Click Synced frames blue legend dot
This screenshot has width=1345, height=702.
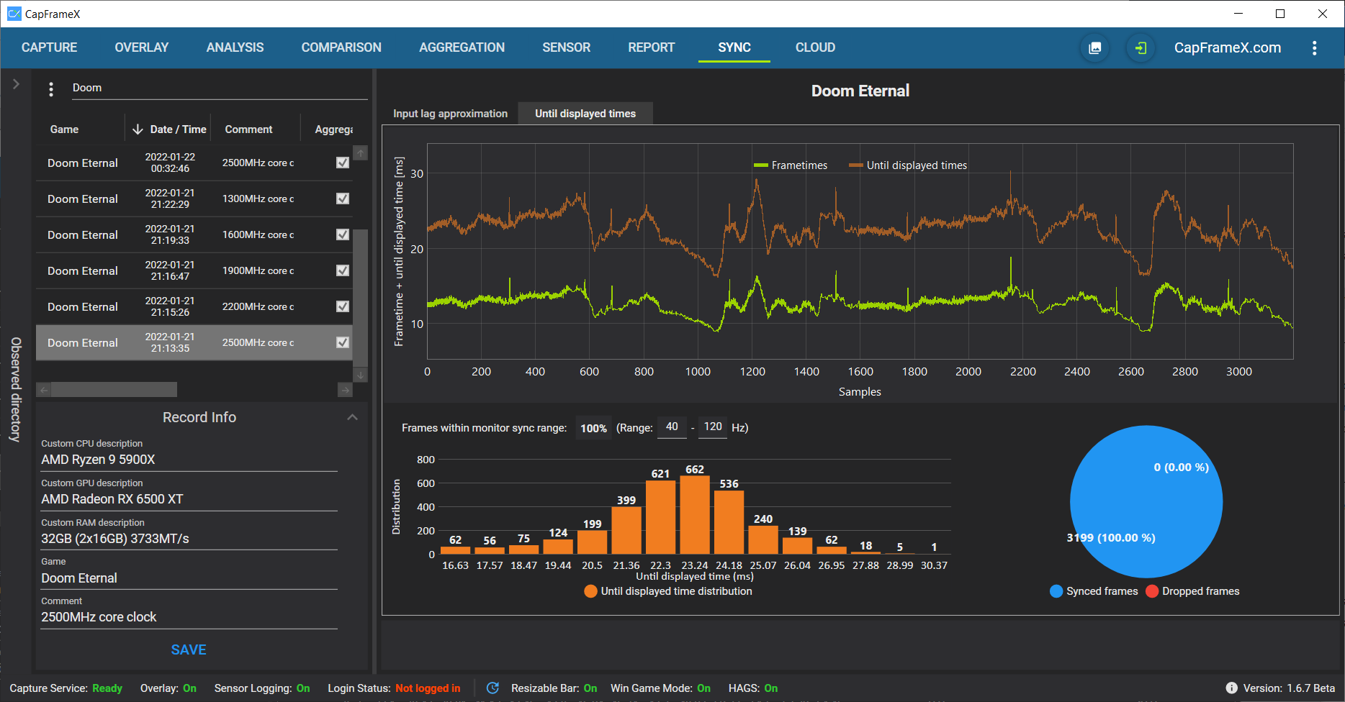[x=1056, y=591]
